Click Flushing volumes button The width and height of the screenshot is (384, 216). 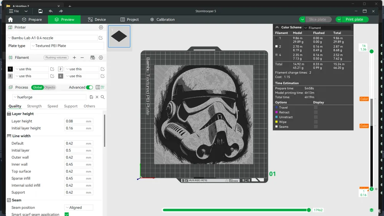(x=56, y=58)
